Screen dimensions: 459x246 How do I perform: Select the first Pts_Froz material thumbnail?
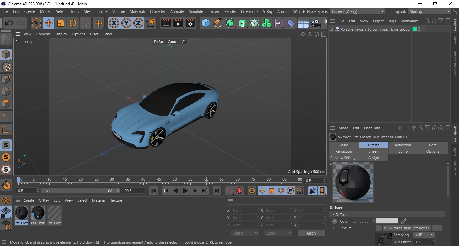[21, 216]
